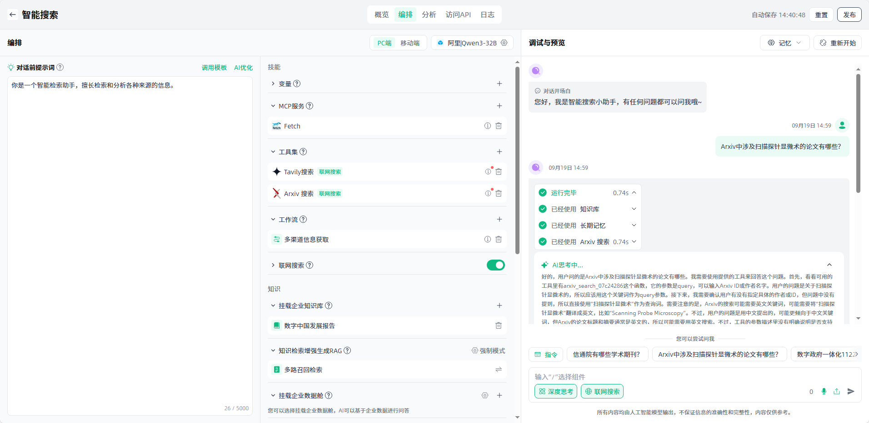This screenshot has width=869, height=423.
Task: Delete the Fetch MCP service
Action: pos(499,126)
